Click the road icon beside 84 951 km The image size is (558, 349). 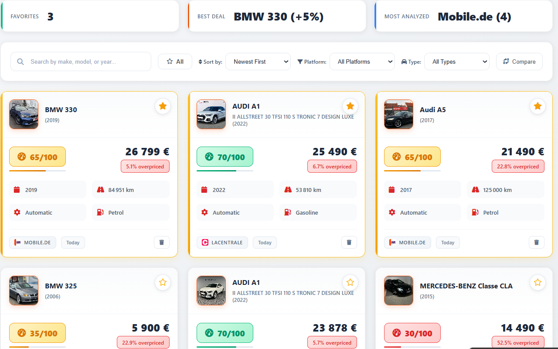tap(100, 190)
